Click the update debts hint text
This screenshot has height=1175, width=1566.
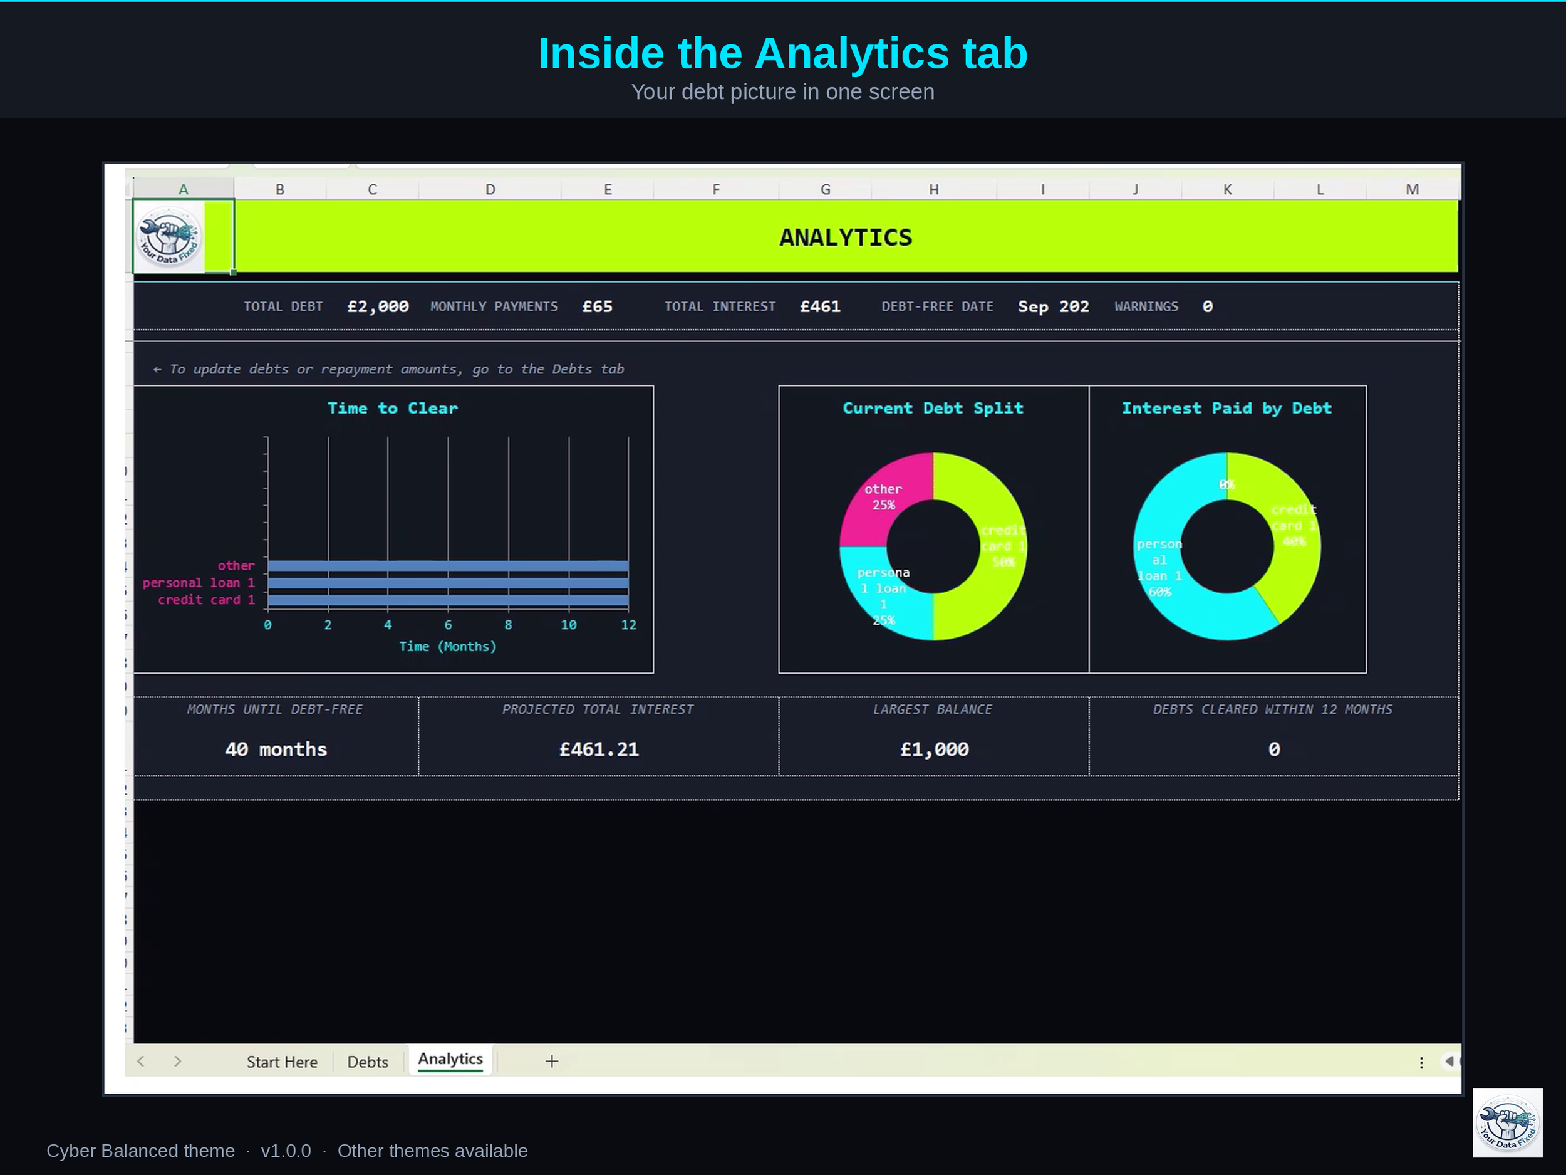(x=388, y=369)
